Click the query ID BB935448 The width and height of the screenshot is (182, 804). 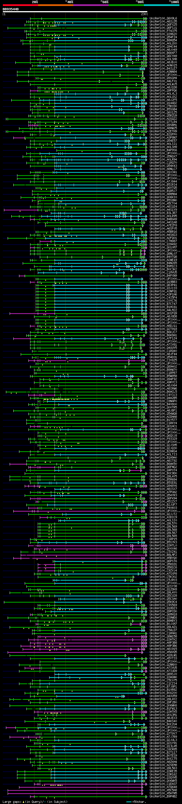pos(11,9)
